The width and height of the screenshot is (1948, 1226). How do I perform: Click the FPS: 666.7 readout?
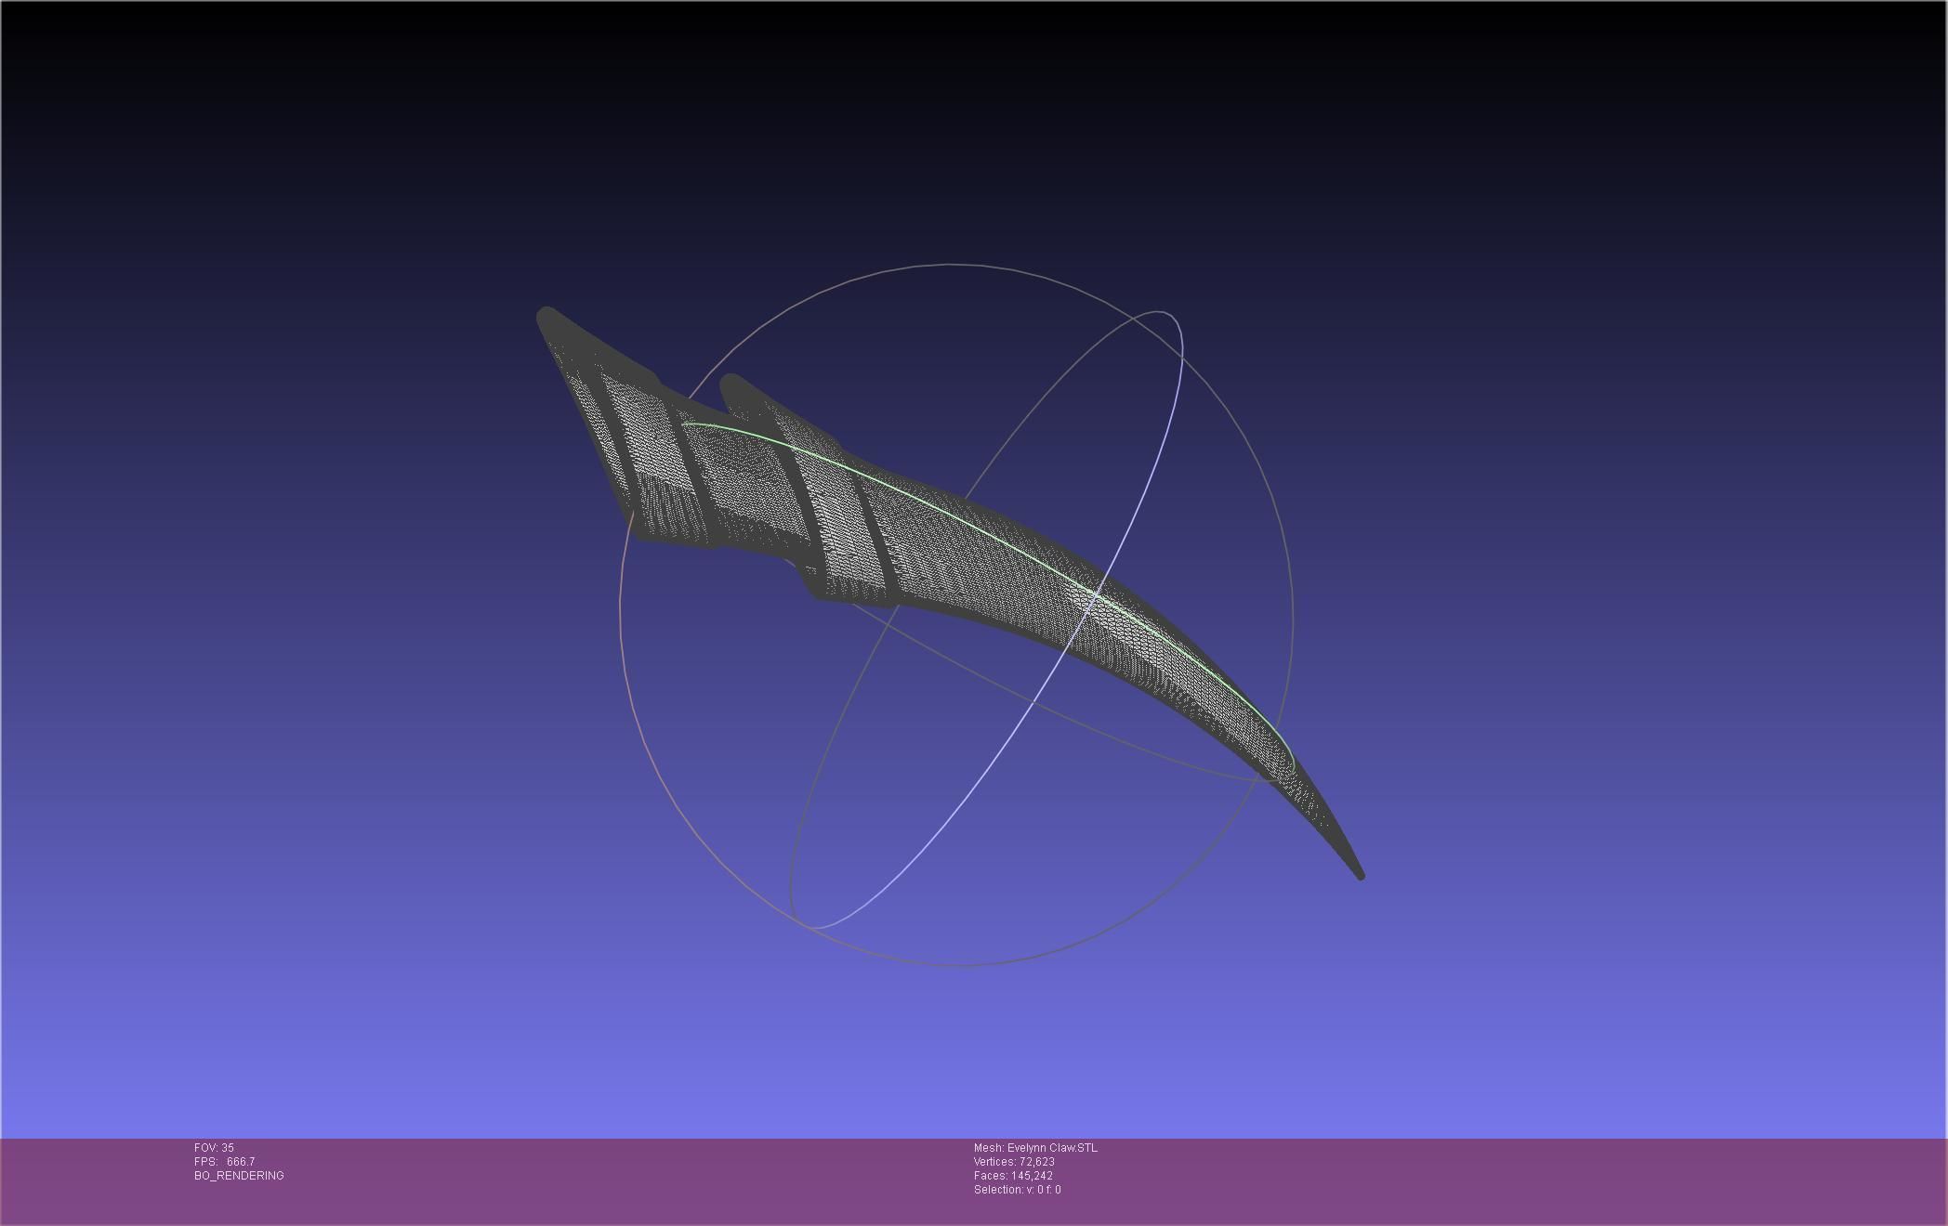[x=224, y=1162]
